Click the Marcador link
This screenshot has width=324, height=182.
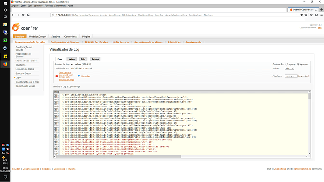[85, 76]
